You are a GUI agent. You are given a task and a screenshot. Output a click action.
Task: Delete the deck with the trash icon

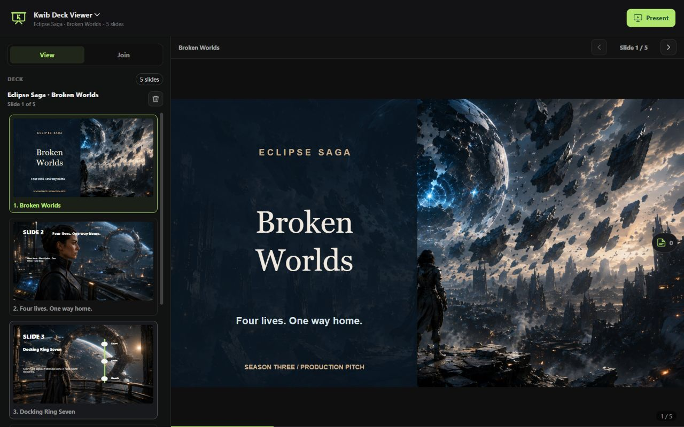(156, 99)
